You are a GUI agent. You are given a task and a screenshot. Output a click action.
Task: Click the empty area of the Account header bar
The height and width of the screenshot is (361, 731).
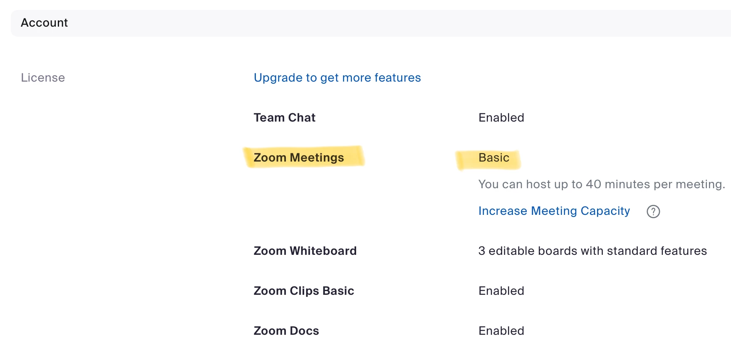374,23
